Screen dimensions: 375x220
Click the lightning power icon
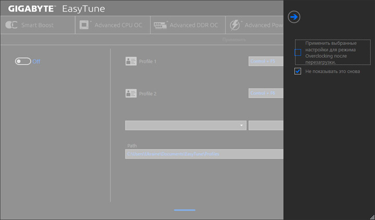(x=234, y=25)
